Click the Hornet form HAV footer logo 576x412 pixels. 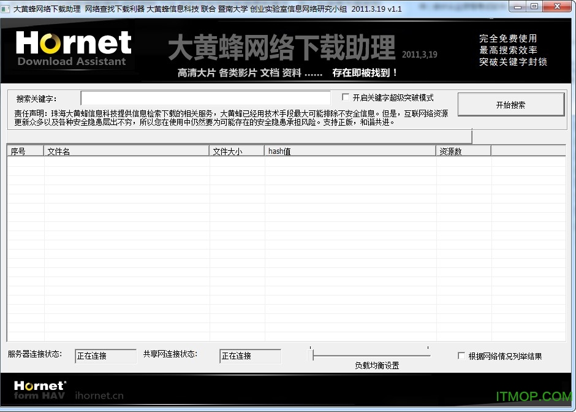39,390
